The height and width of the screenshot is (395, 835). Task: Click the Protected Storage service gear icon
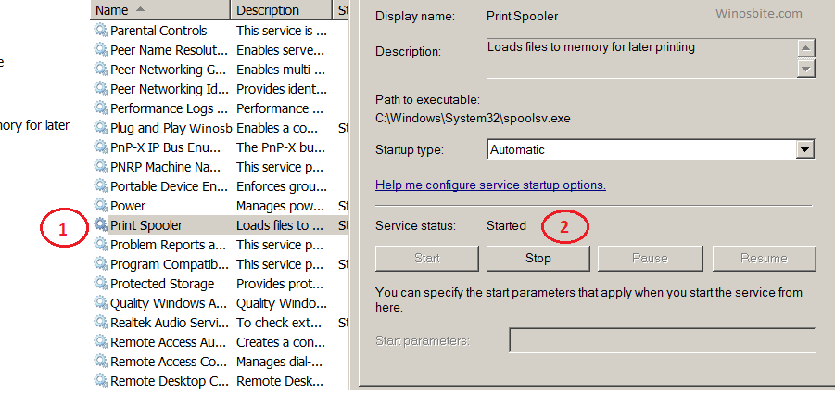click(x=100, y=284)
